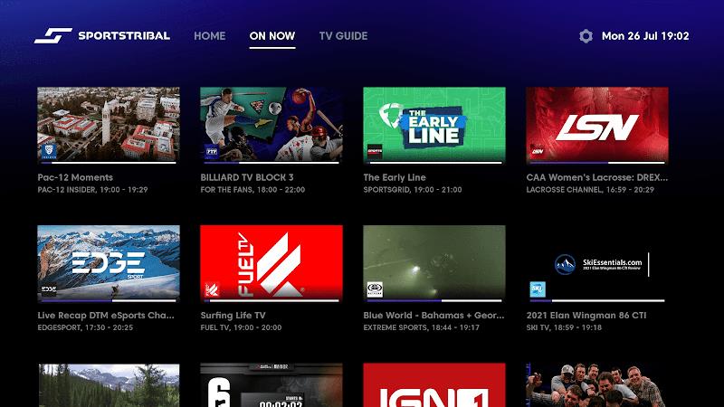724x407 pixels.
Task: Play The Early Line thumbnail
Action: pos(434,124)
